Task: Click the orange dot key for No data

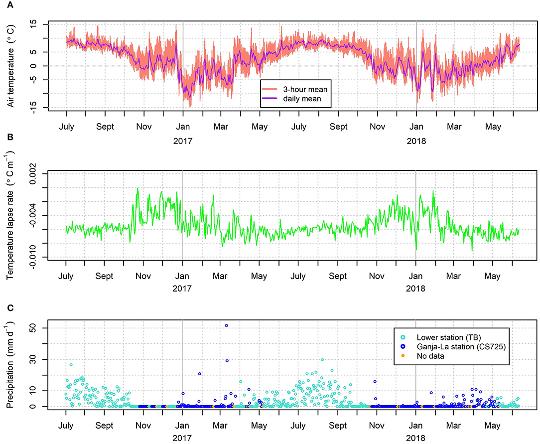Action: pos(403,356)
